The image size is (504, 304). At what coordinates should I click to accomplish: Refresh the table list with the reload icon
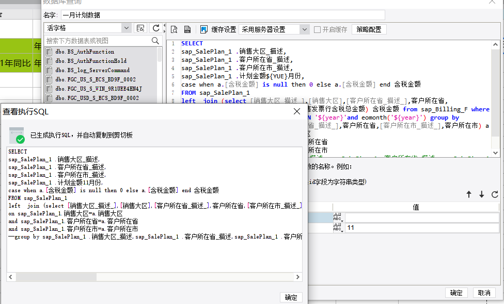tap(156, 28)
